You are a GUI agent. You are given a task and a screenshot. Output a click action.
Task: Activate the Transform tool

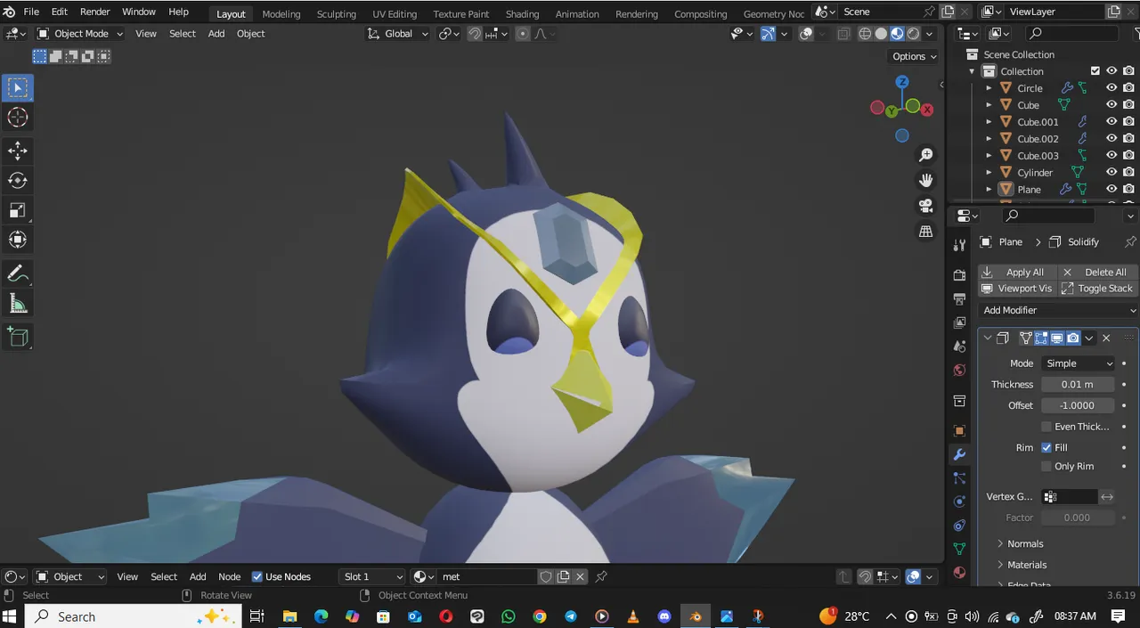coord(18,239)
